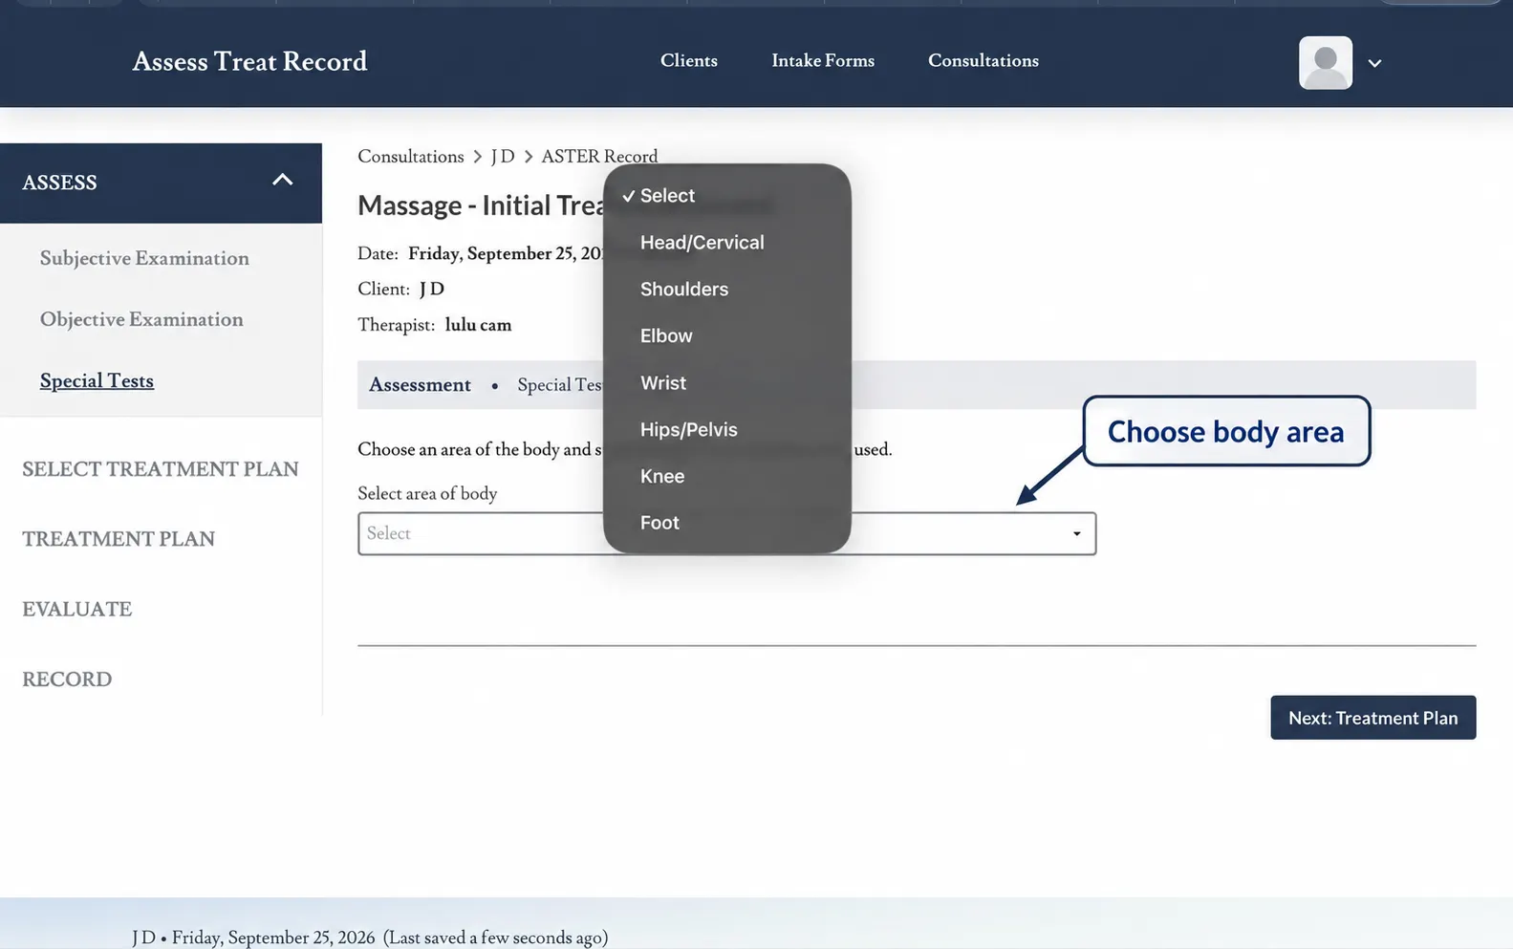The height and width of the screenshot is (949, 1513).
Task: Open Objective Examination in sidebar
Action: pyautogui.click(x=141, y=319)
